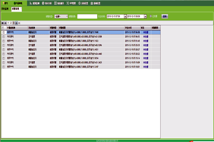The image size is (214, 142).
Task: Select the 报警信息 tab
Action: pyautogui.click(x=16, y=9)
